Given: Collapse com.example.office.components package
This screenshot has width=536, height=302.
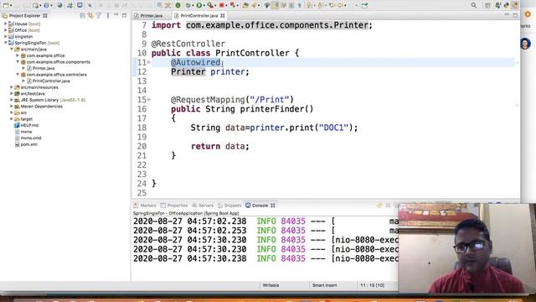Looking at the screenshot, I should [x=18, y=62].
